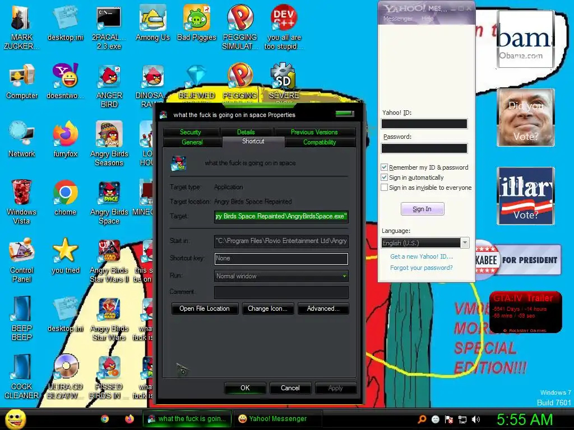Select the Bad Piggies desktop shortcut
Viewport: 574px width, 430px height.
pos(197,24)
